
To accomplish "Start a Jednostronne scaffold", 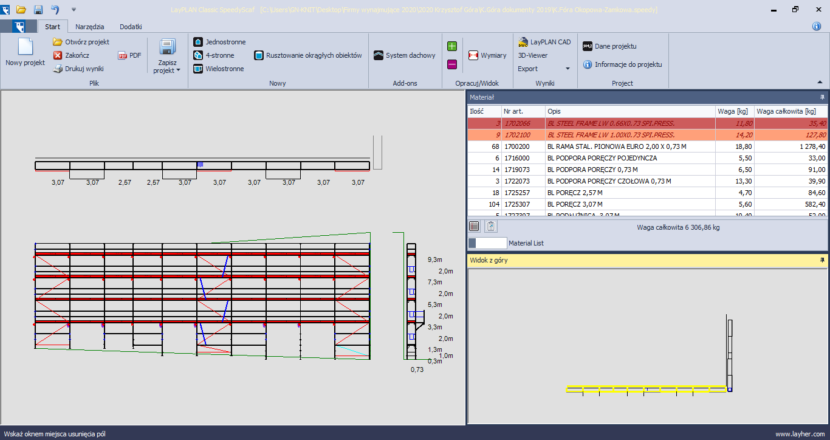I will pos(219,42).
